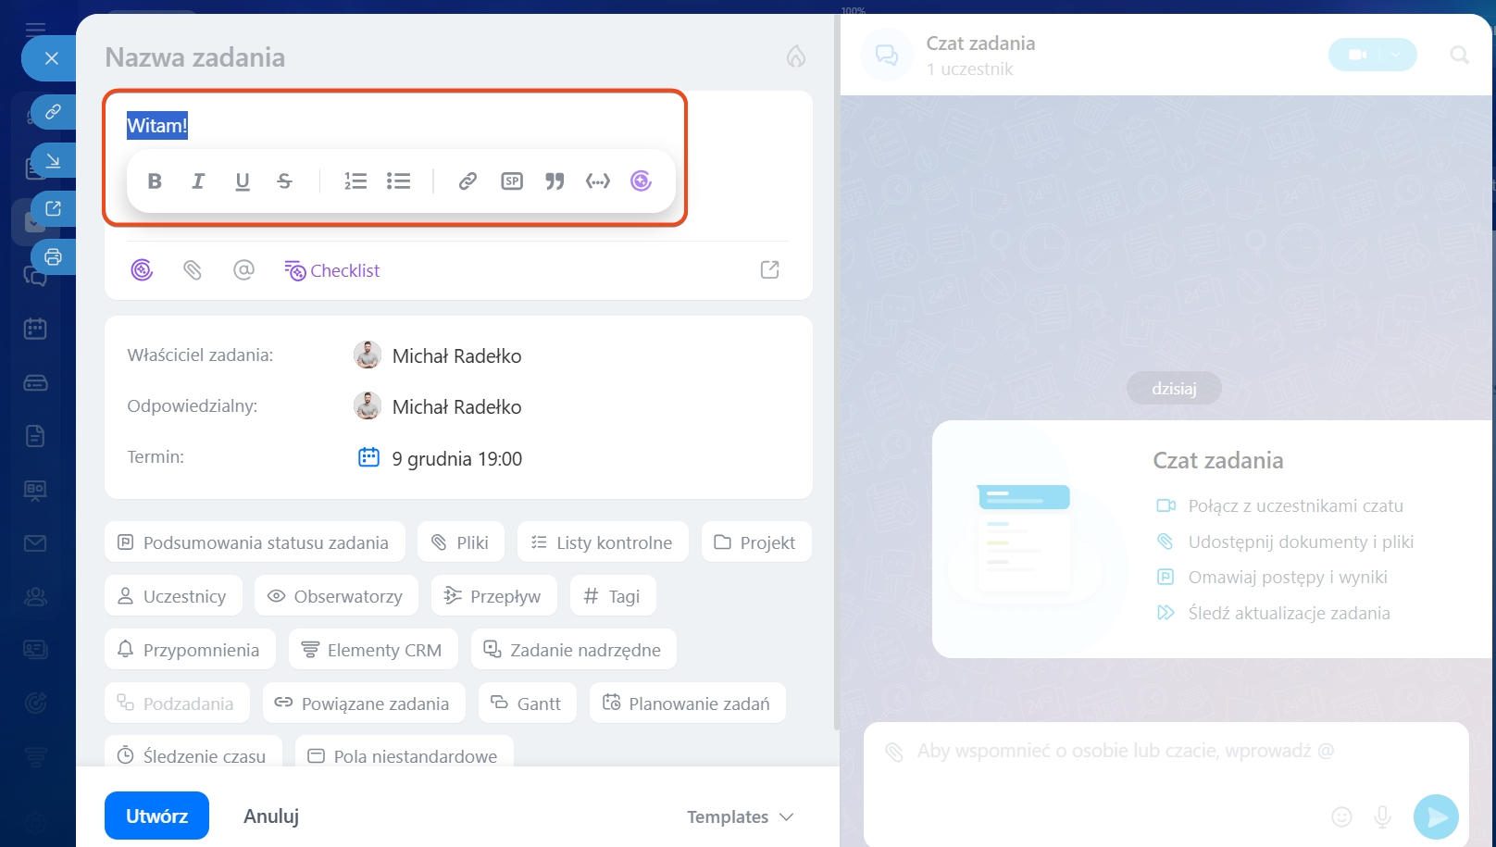Click the attach file paperclip icon

193,270
